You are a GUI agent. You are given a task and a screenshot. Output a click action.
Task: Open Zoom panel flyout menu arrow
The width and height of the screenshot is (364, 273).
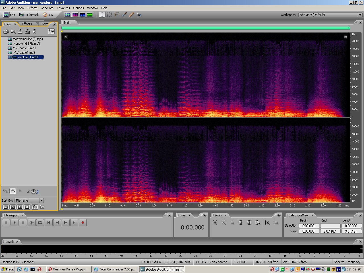279,215
